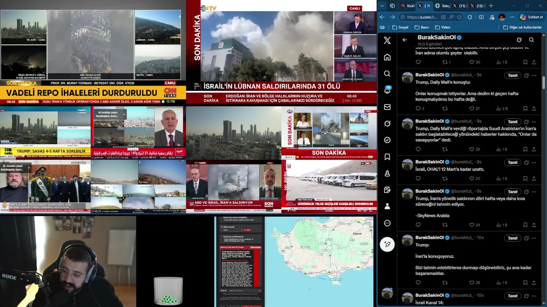Open Grok from the X sidebar
Viewport: 547px width, 307px height.
pyautogui.click(x=387, y=124)
